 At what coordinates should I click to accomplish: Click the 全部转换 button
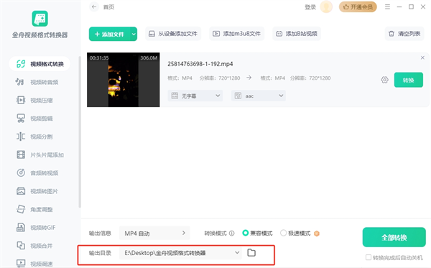tap(394, 237)
